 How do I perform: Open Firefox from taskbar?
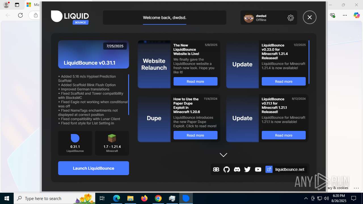pyautogui.click(x=144, y=198)
